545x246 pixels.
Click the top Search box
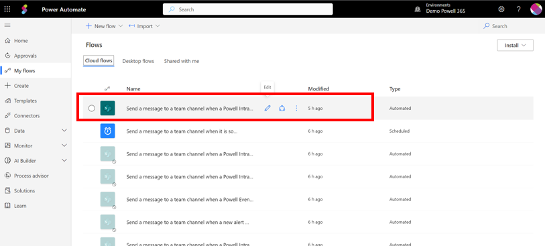[247, 9]
